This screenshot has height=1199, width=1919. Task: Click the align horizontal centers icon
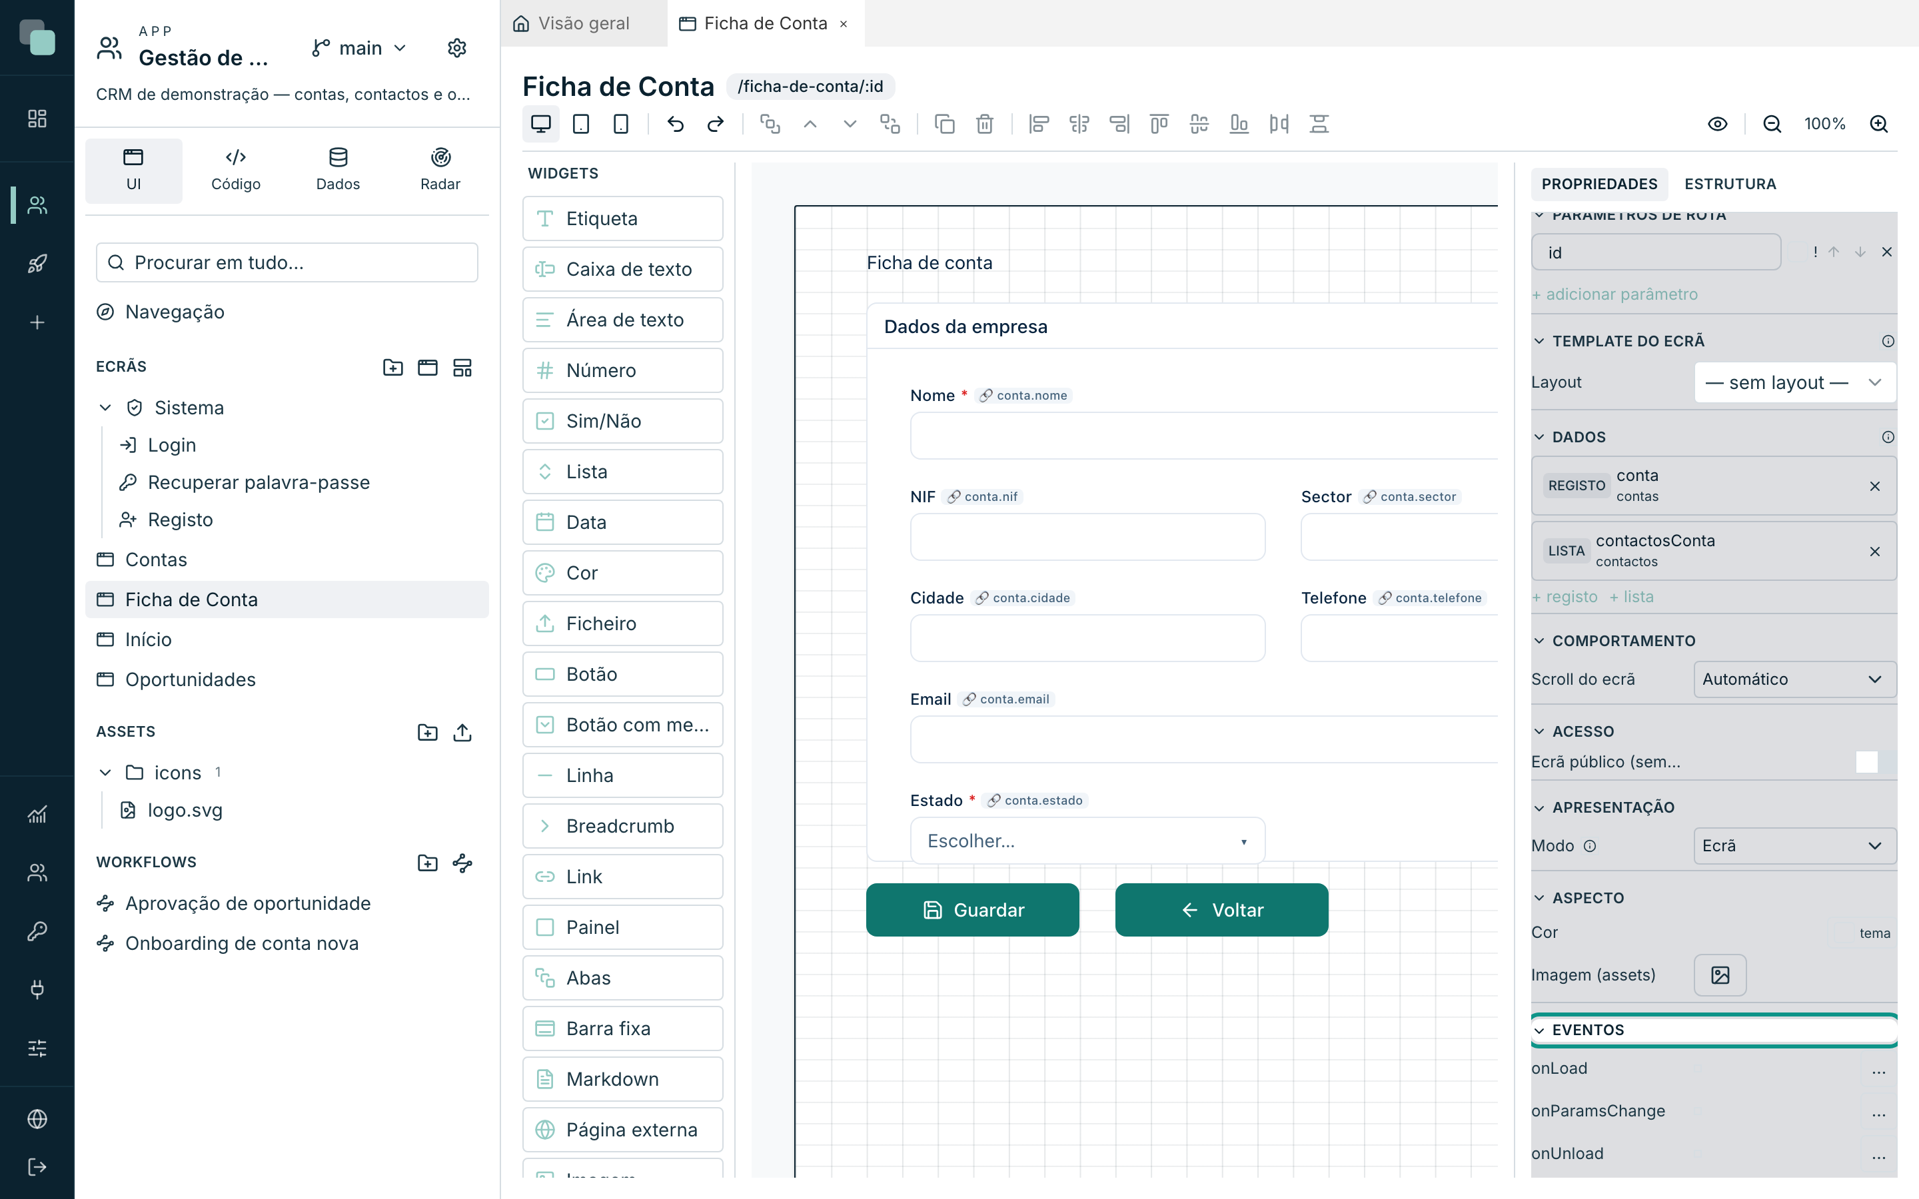[x=1079, y=124]
